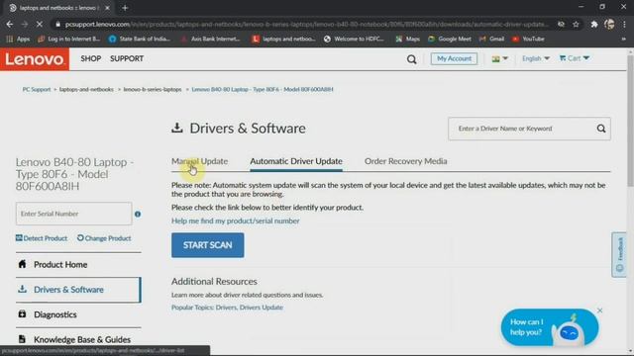The height and width of the screenshot is (356, 634).
Task: Close the laptops and netbooks tab
Action: coord(107,8)
